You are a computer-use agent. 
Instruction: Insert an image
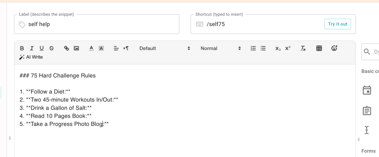tap(76, 48)
